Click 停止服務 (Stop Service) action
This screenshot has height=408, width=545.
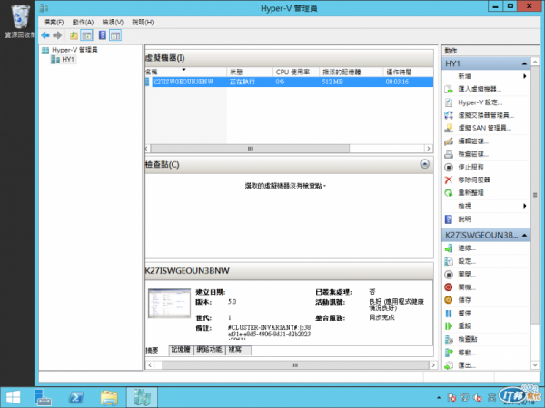(471, 167)
